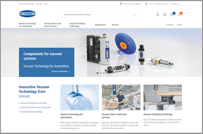Click the edit notepad icon
Screen dimensions: 203x134
click(165, 15)
